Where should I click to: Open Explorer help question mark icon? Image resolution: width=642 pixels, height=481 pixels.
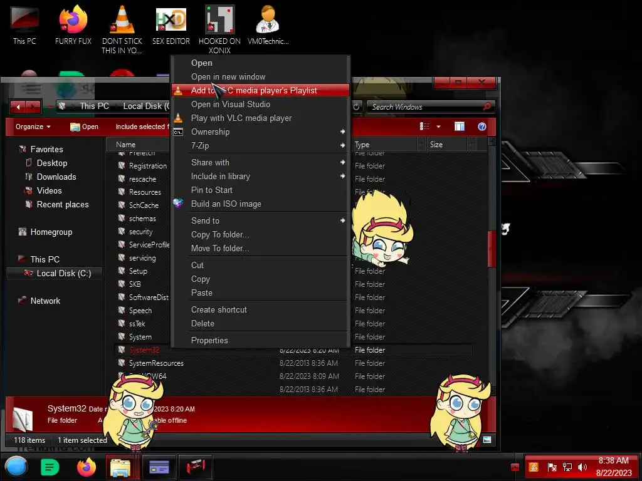[482, 127]
